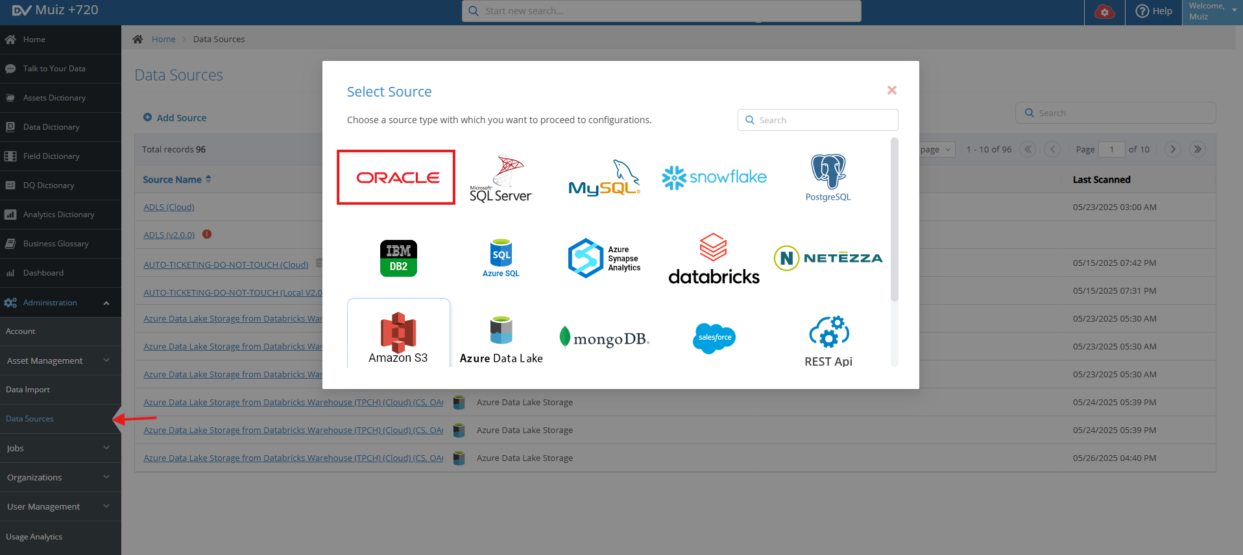
Task: Open the per page dropdown
Action: tap(937, 150)
